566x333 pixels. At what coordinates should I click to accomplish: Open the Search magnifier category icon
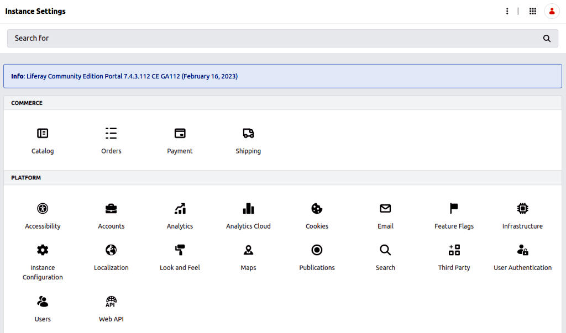tap(385, 250)
